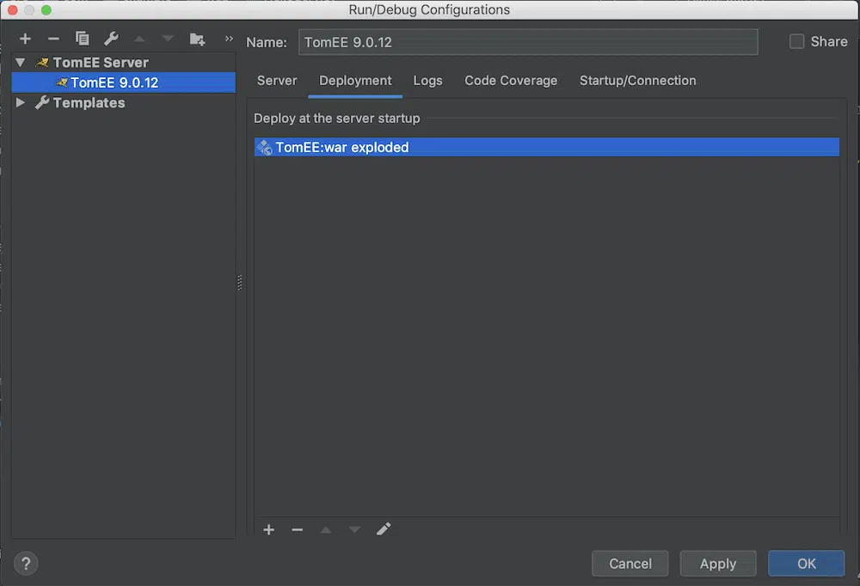Enable the Share checkbox
Viewport: 860px width, 586px height.
(x=796, y=41)
